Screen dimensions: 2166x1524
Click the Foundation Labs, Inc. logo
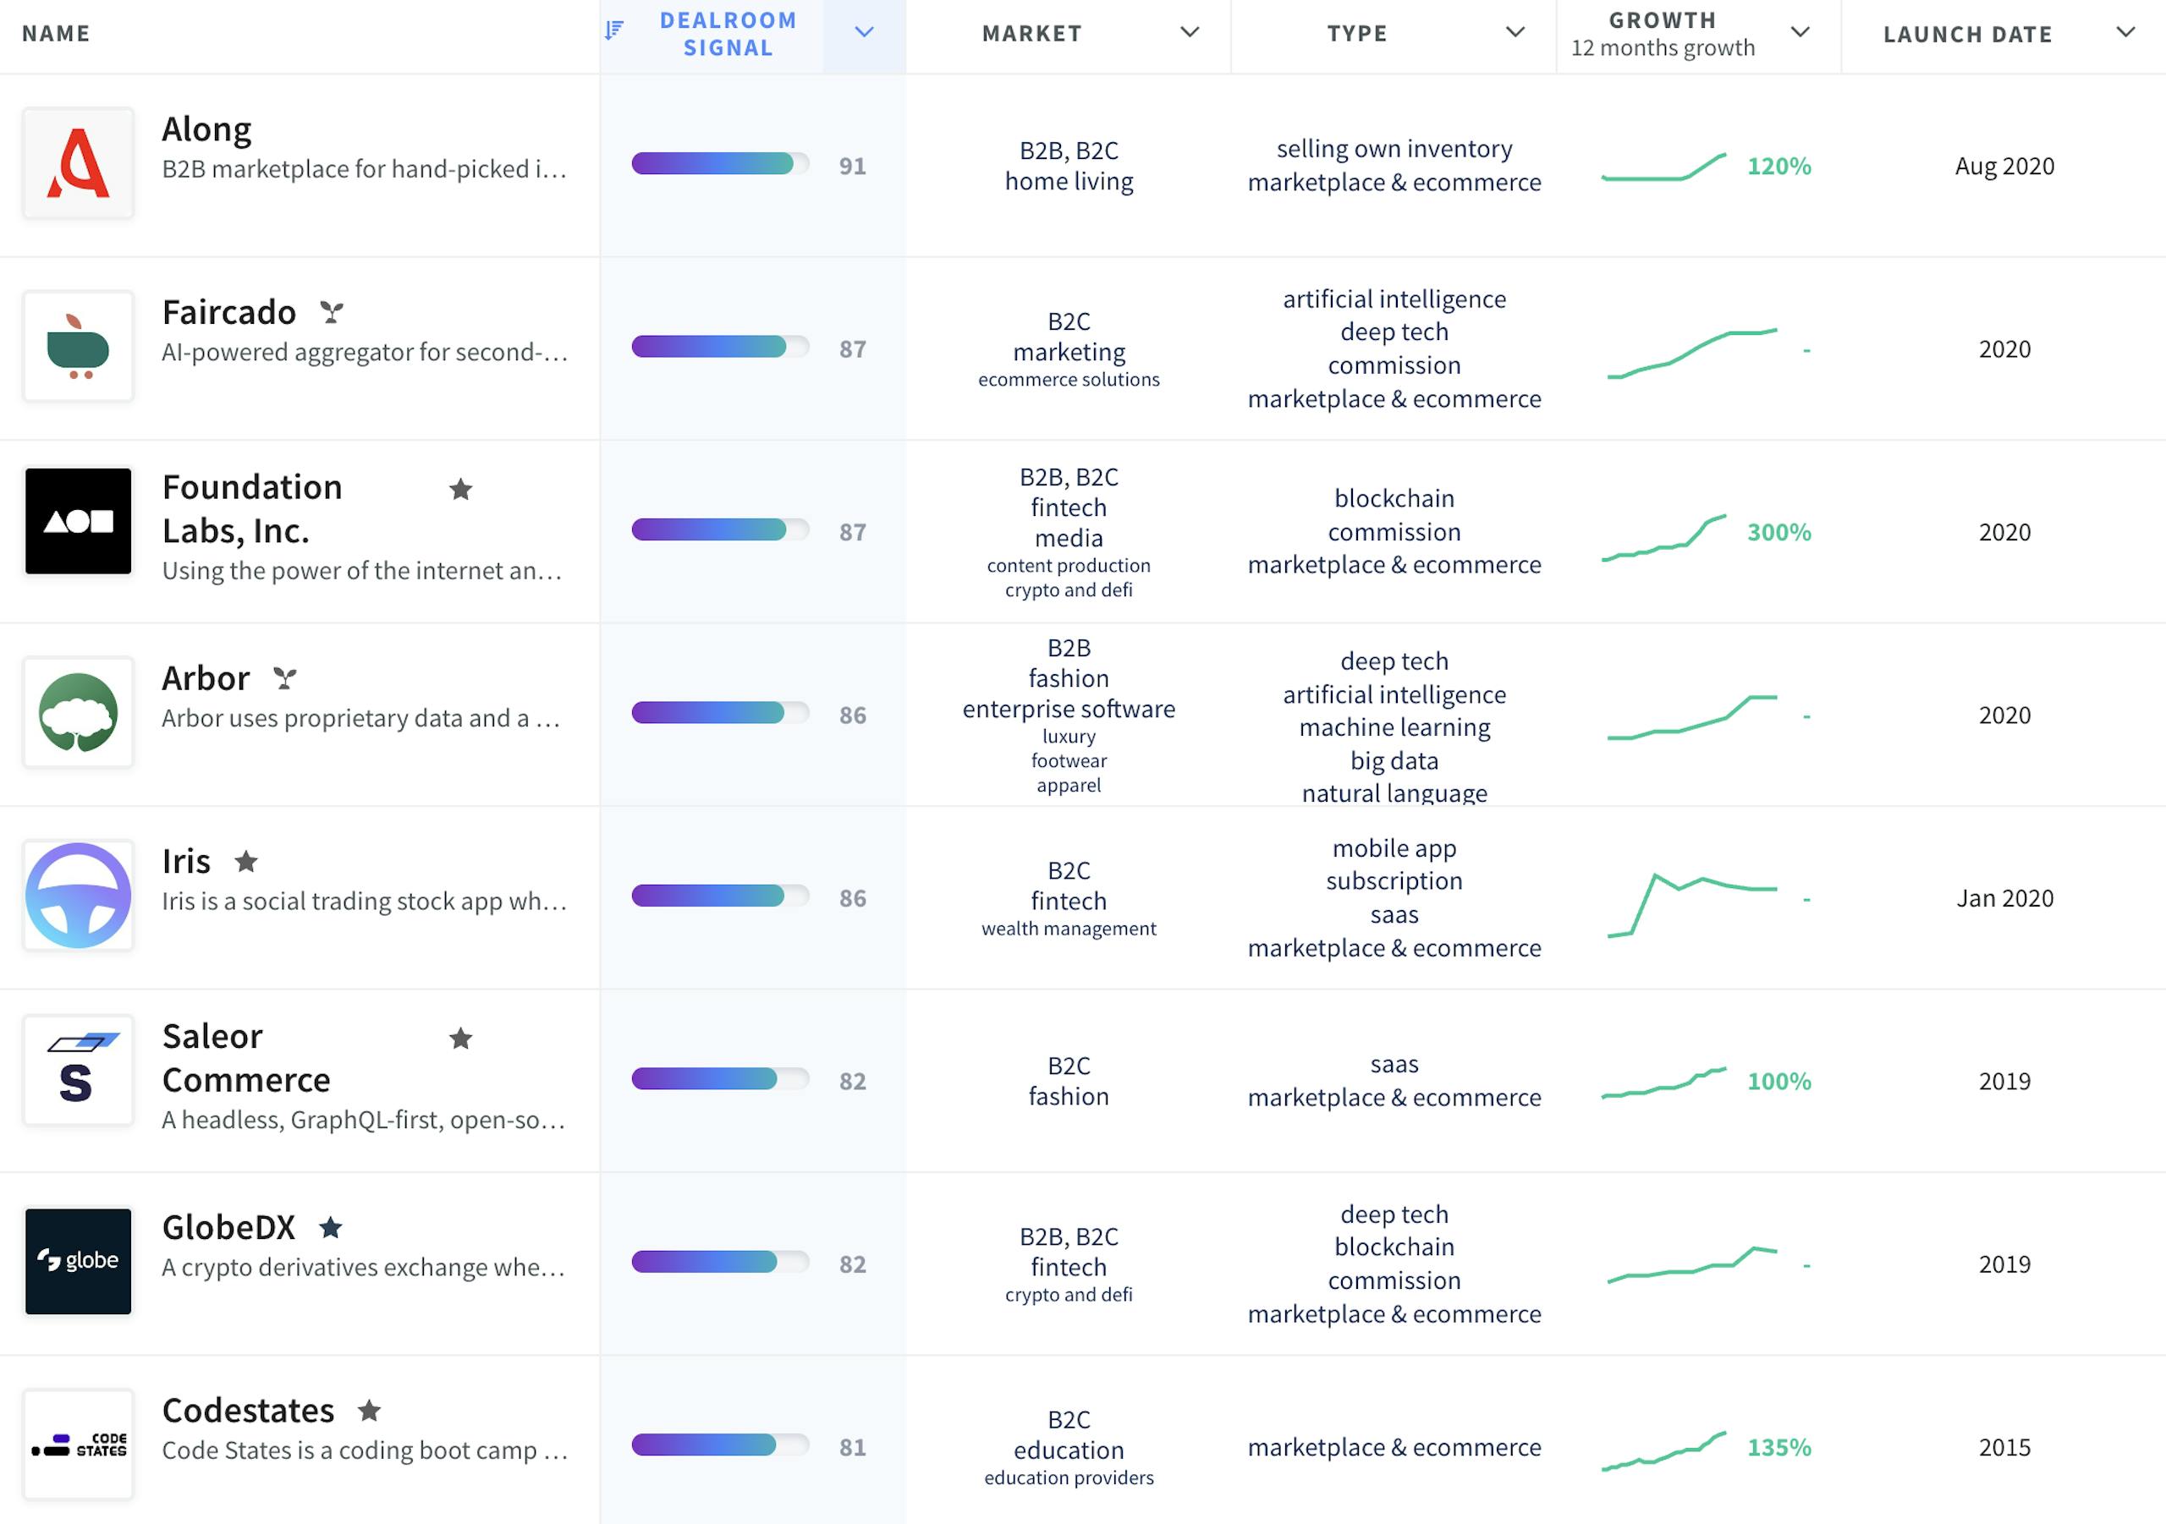point(79,522)
